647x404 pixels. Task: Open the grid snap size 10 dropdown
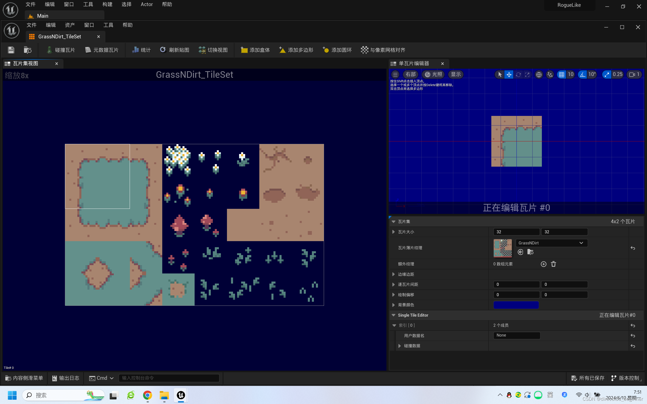point(570,74)
